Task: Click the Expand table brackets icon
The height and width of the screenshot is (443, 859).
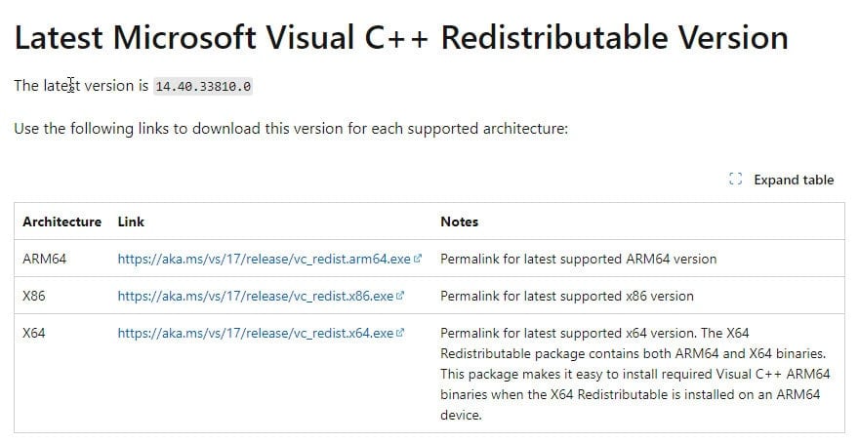Action: (x=736, y=180)
